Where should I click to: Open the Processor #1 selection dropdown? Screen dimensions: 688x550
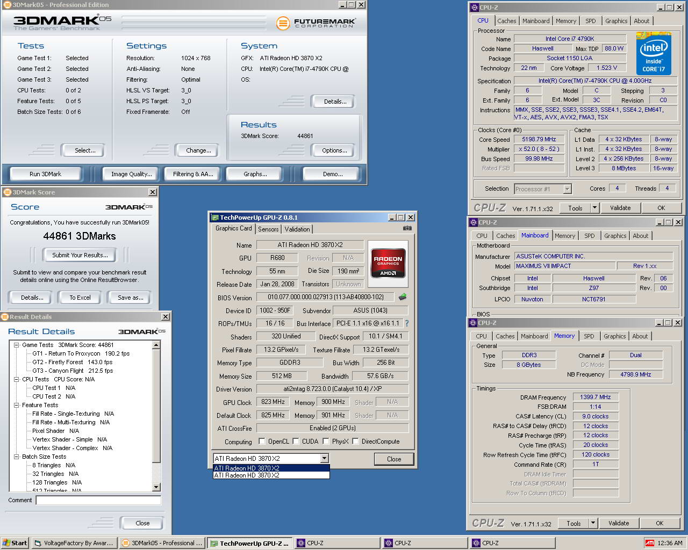pyautogui.click(x=567, y=189)
